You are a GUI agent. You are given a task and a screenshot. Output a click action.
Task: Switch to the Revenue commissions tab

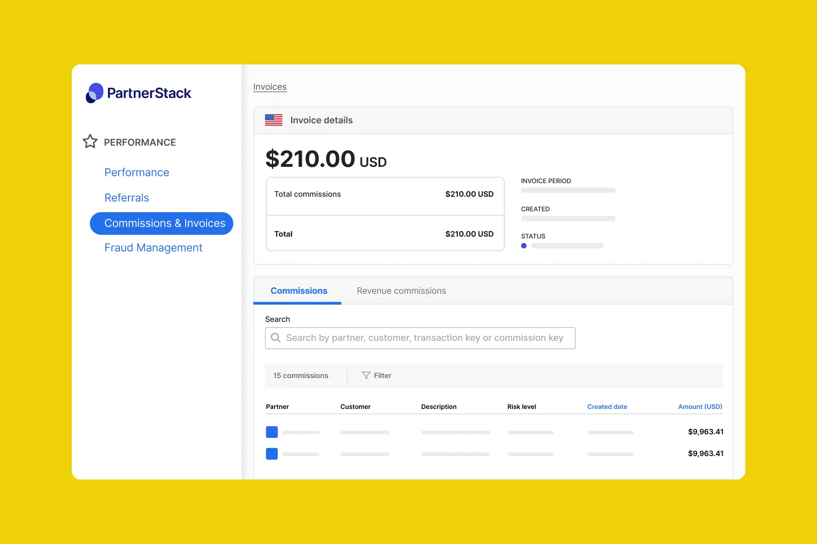tap(401, 291)
